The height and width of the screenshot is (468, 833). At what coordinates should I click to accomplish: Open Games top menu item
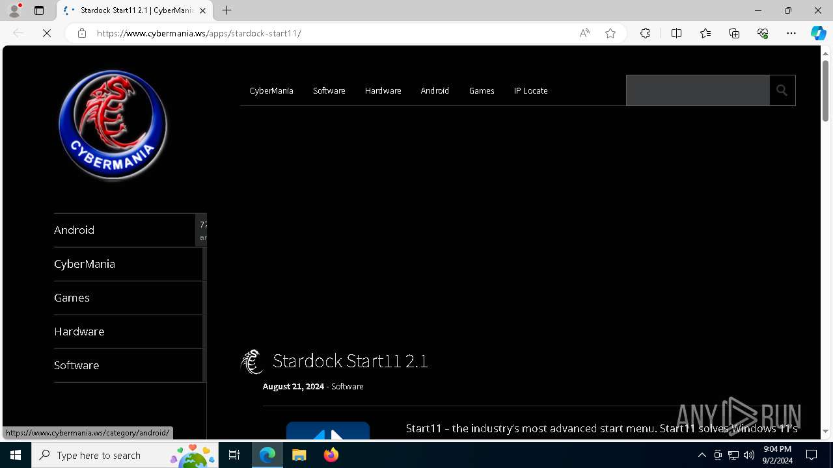pos(482,90)
